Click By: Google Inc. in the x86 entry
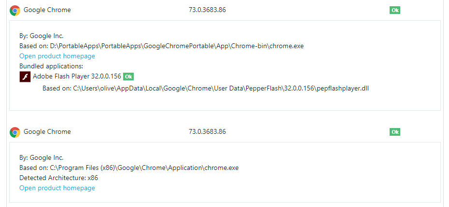 42,157
